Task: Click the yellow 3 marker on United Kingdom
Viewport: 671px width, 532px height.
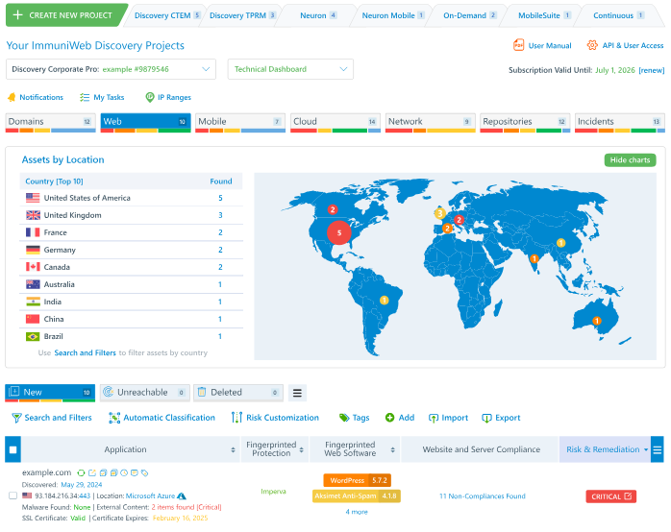Action: (440, 213)
